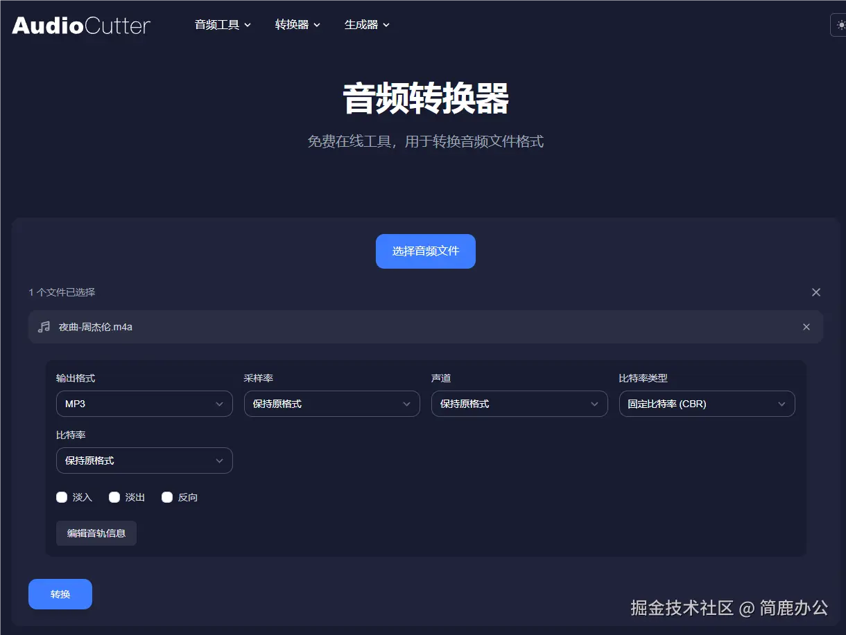846x635 pixels.
Task: Click the 比特率类型 label
Action: (x=644, y=378)
